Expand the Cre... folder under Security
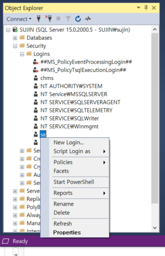This screenshot has height=256, width=165. tap(22, 159)
